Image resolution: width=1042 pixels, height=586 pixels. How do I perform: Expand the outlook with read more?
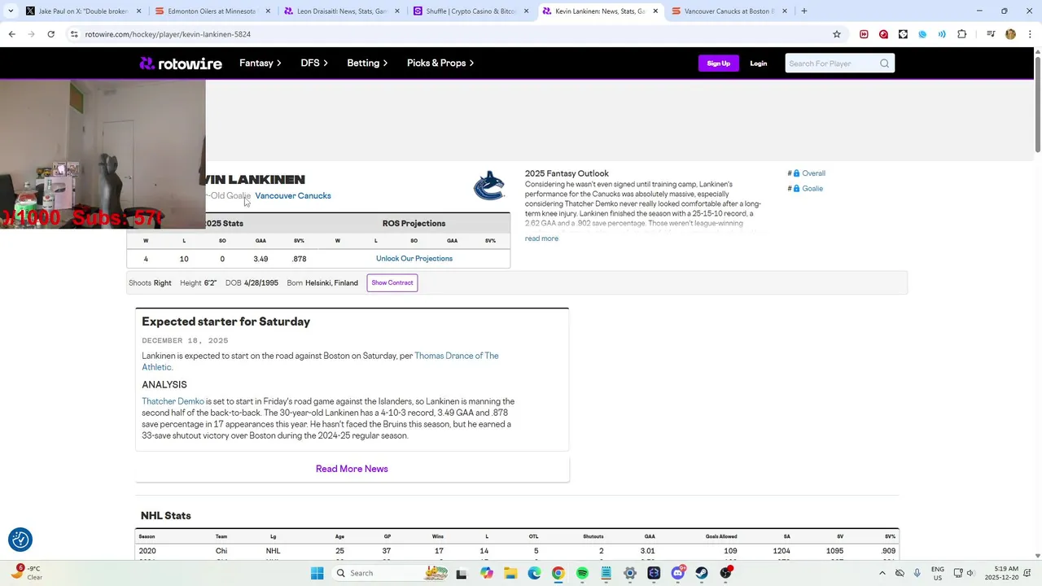[541, 238]
